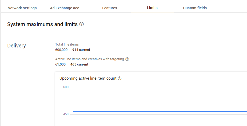Click help icon next to Active line items and creatives
The width and height of the screenshot is (247, 126).
click(x=127, y=59)
